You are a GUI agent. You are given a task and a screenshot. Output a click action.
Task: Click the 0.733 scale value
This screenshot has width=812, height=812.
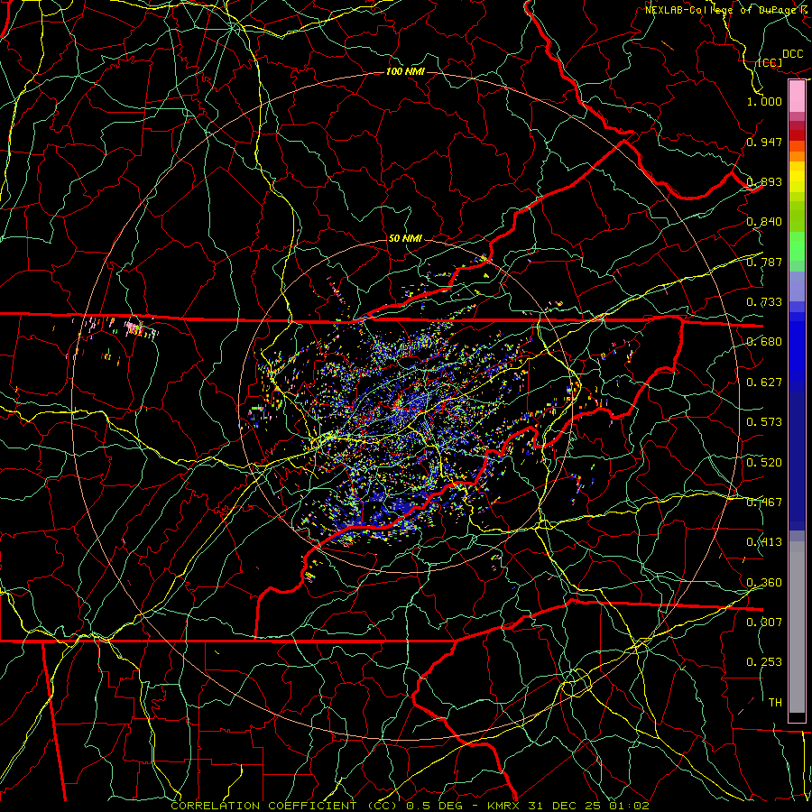point(764,302)
